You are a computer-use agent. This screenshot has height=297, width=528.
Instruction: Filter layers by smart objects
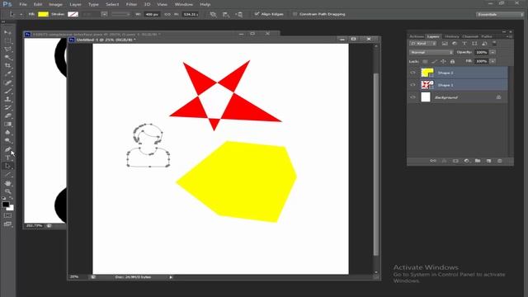(x=484, y=44)
